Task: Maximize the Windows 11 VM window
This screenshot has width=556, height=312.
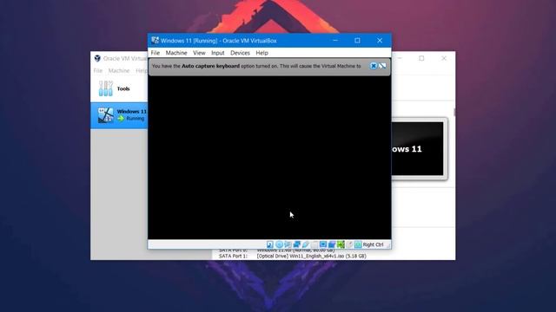Action: [x=357, y=41]
